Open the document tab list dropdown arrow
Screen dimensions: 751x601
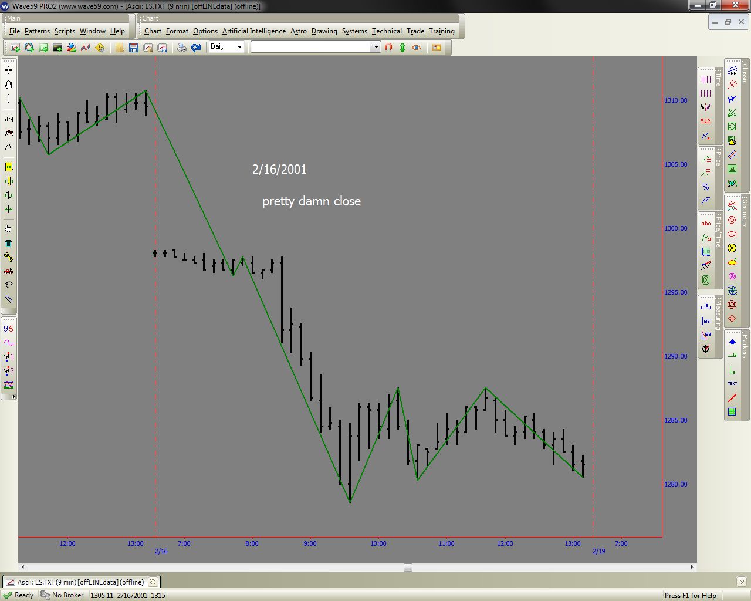(x=742, y=582)
